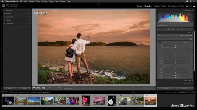Image resolution: width=197 pixels, height=110 pixels.
Task: Click the Paste button
Action: (x=24, y=88)
